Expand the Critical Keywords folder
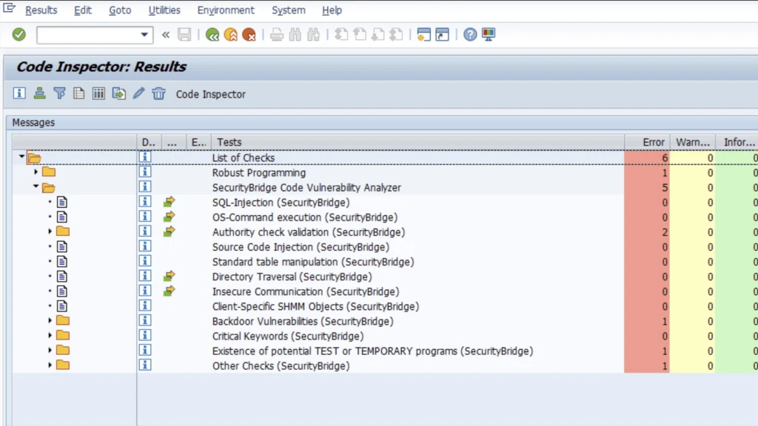This screenshot has width=758, height=426. tap(50, 335)
